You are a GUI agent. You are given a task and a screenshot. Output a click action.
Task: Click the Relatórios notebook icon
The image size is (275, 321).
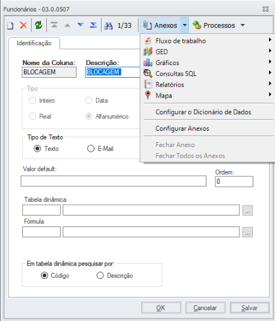point(148,84)
